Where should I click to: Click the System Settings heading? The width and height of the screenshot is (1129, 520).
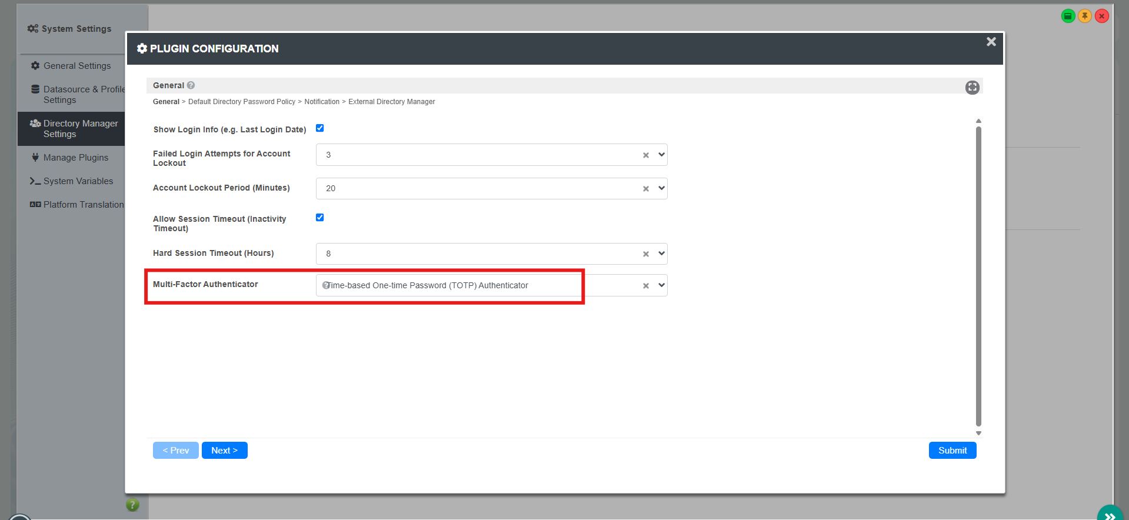click(76, 29)
